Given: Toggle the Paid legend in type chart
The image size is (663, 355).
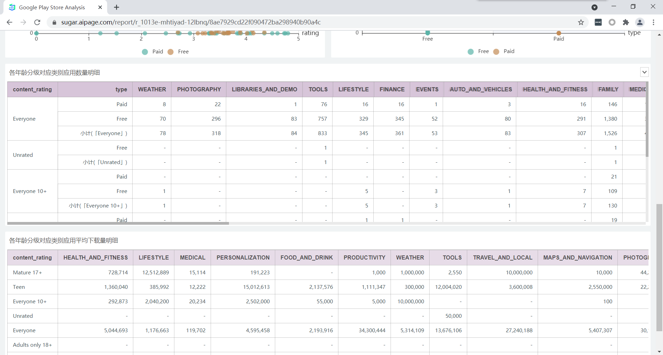Looking at the screenshot, I should tap(504, 51).
